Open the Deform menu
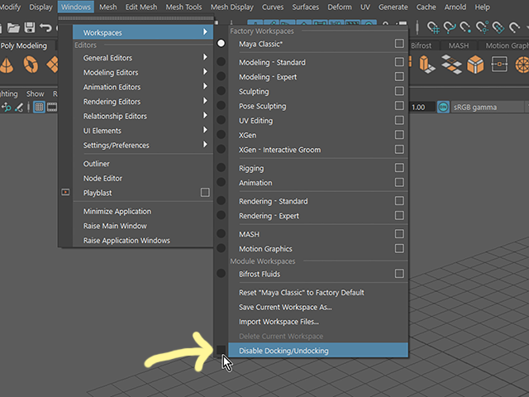The height and width of the screenshot is (397, 529). [340, 7]
